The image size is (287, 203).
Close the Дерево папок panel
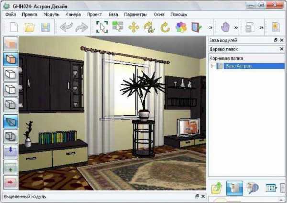281,49
